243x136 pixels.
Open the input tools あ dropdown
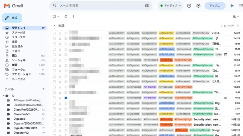pos(236,16)
